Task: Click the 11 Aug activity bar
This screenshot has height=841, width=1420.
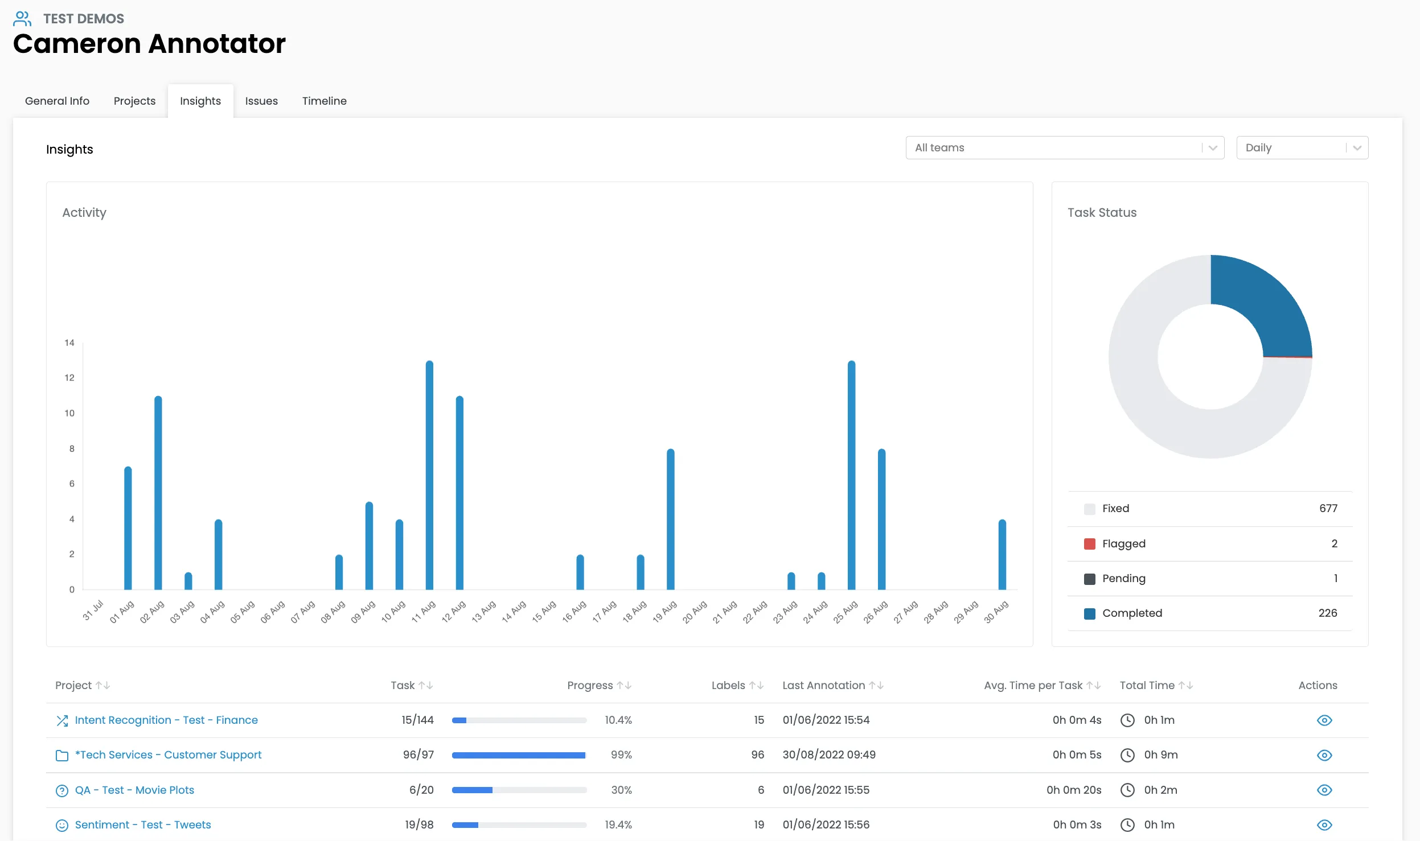Action: (x=429, y=475)
